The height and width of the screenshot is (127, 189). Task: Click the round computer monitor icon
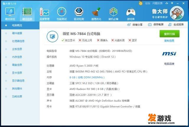[x=52, y=36]
